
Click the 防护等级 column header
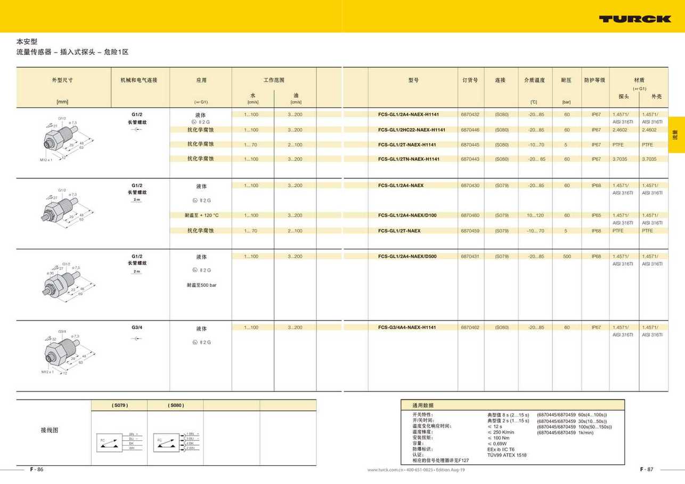pyautogui.click(x=594, y=80)
